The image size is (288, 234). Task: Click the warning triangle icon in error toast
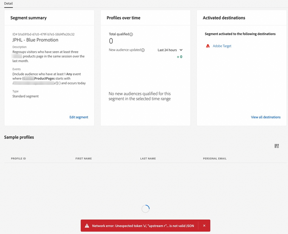point(87,225)
